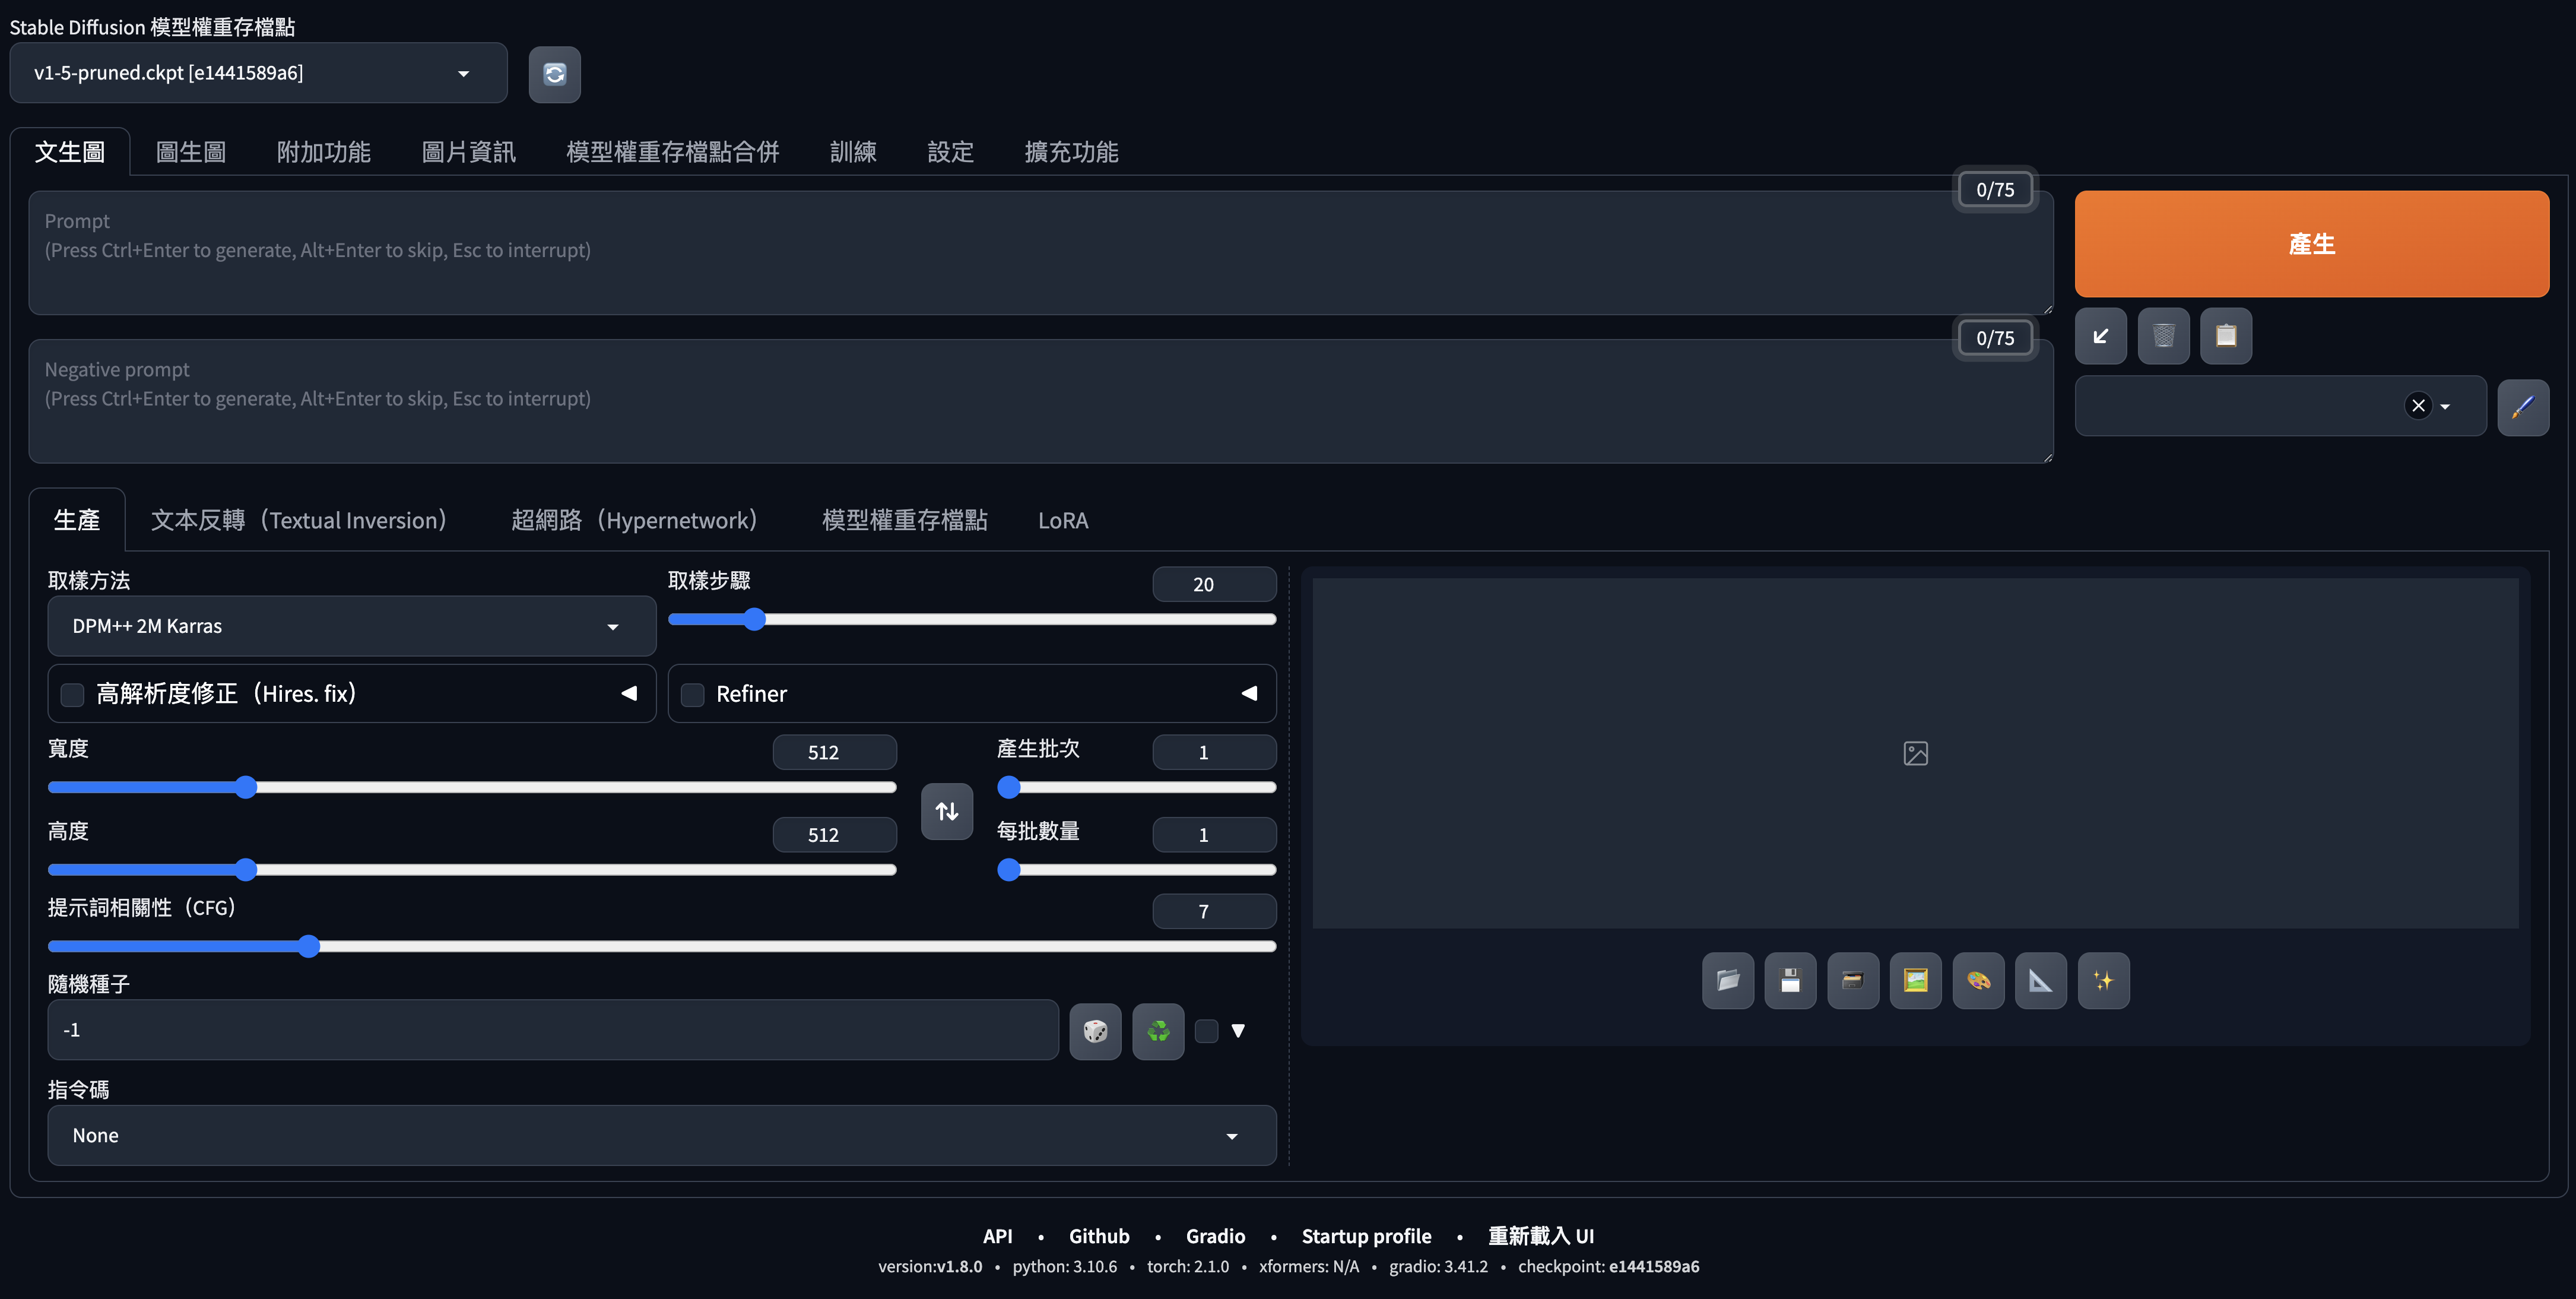Click the dice random seed icon

(1095, 1031)
